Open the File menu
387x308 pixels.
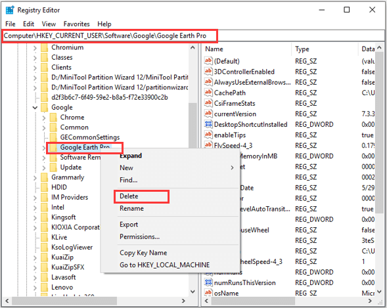tap(11, 24)
